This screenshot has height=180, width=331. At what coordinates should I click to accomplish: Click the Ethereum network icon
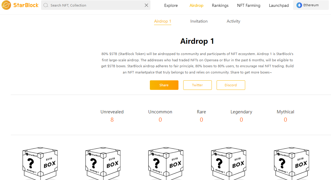click(x=299, y=5)
